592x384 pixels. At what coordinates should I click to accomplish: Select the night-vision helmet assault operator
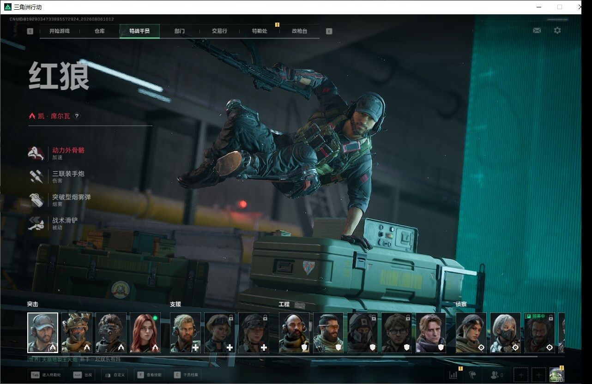pyautogui.click(x=111, y=333)
